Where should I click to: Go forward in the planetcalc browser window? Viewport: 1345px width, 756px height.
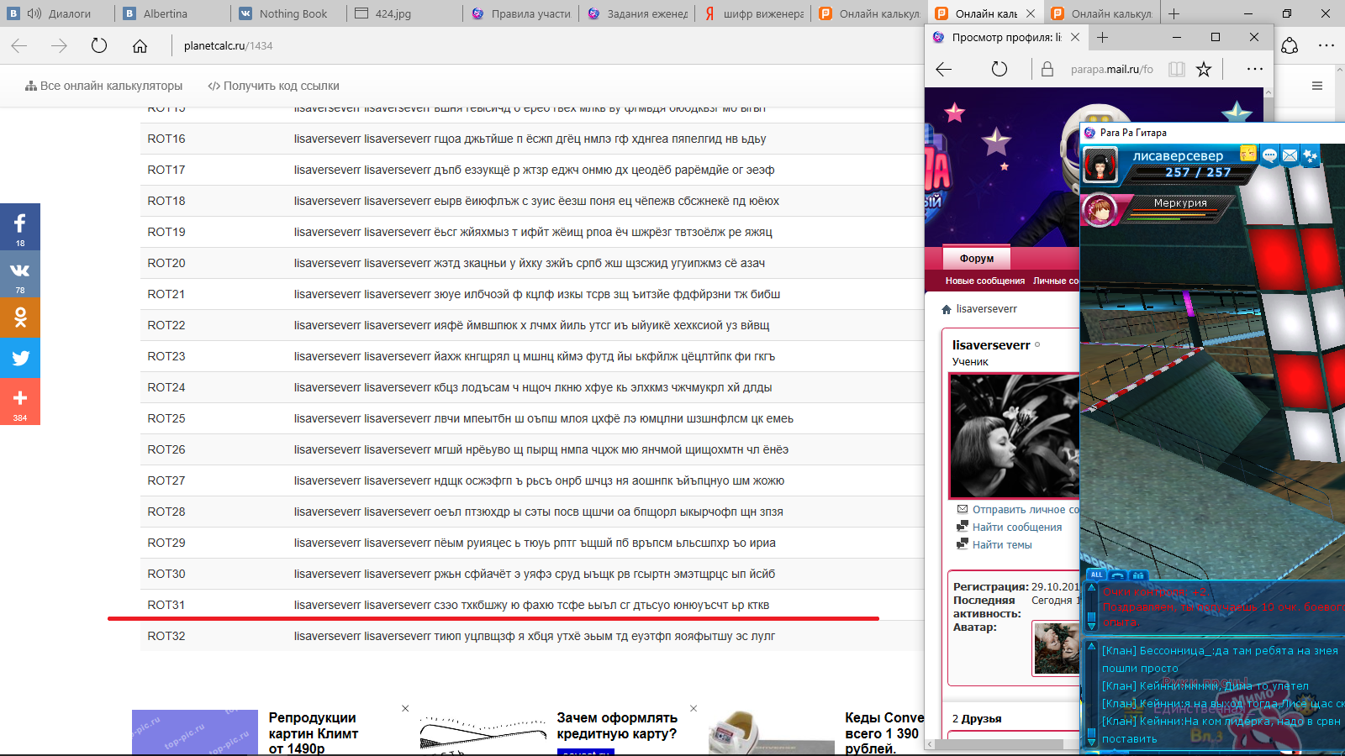(x=59, y=46)
